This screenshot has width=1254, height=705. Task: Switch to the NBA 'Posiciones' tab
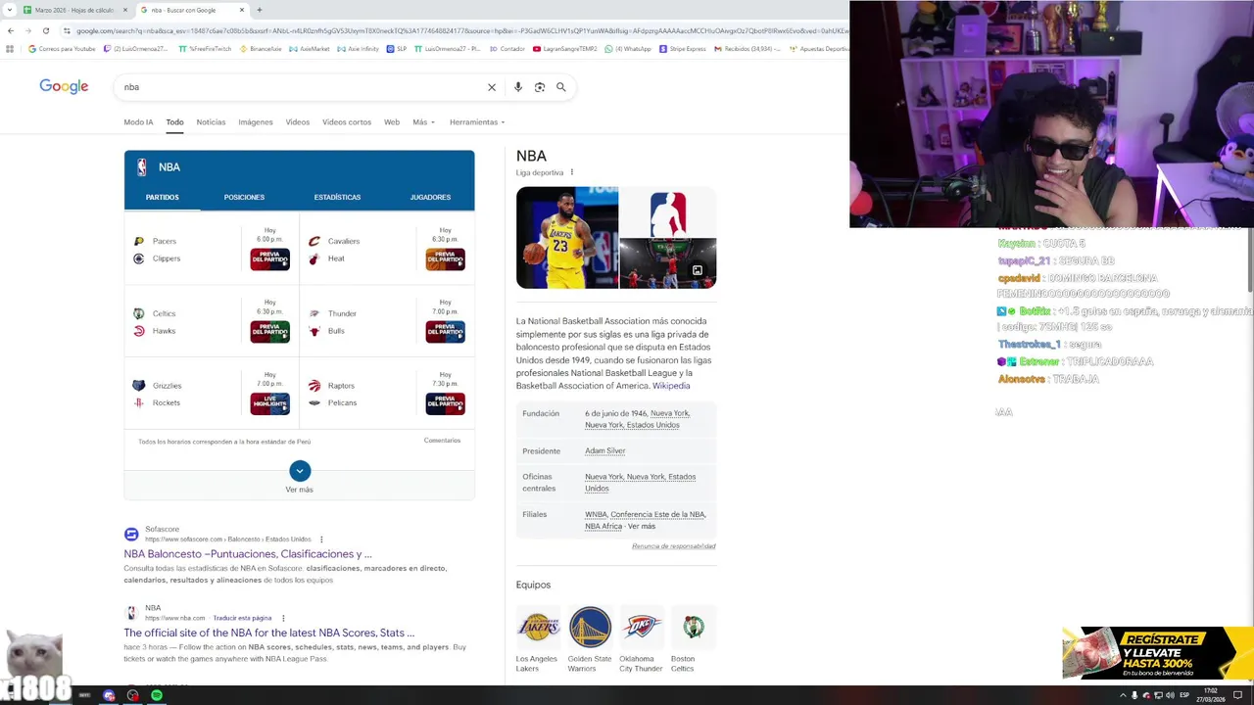pos(244,197)
